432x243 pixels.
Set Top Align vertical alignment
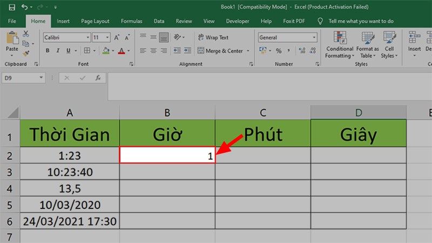(143, 37)
